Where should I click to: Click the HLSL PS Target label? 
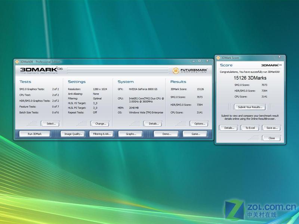(x=77, y=108)
